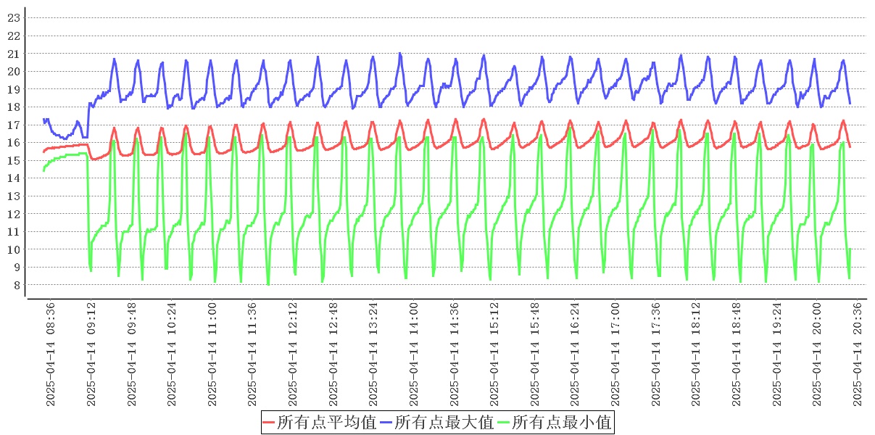Image resolution: width=875 pixels, height=435 pixels.
Task: Click the 09:12 x-axis time label
Action: click(91, 355)
